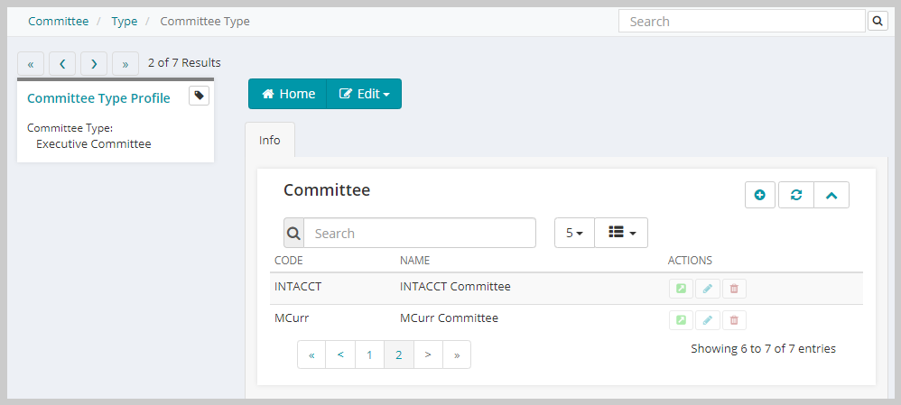Go to next record with right chevron

[x=94, y=64]
